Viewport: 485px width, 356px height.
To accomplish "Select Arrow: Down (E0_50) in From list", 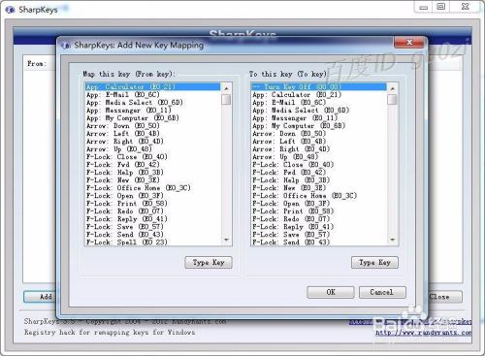I will pyautogui.click(x=153, y=126).
